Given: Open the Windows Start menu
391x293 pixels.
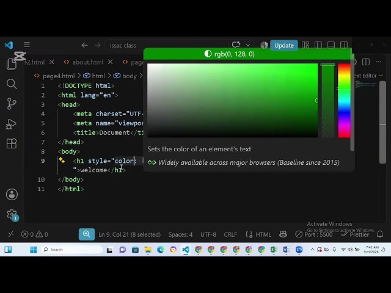Looking at the screenshot, I should (x=33, y=250).
